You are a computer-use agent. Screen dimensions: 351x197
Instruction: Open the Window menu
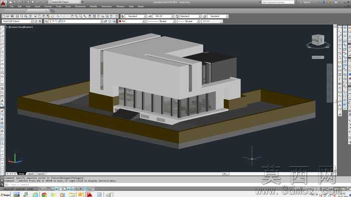click(120, 7)
